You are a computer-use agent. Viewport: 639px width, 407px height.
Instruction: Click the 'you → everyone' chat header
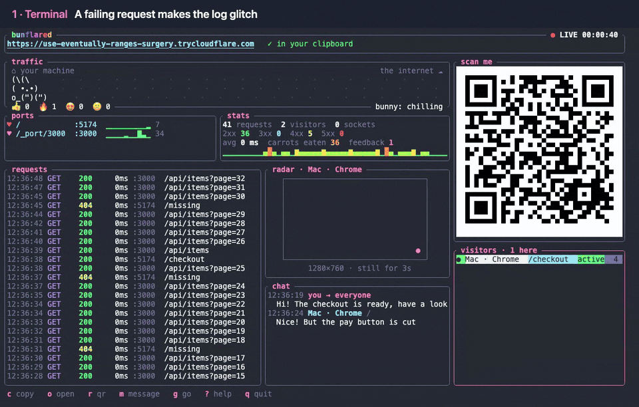point(339,295)
